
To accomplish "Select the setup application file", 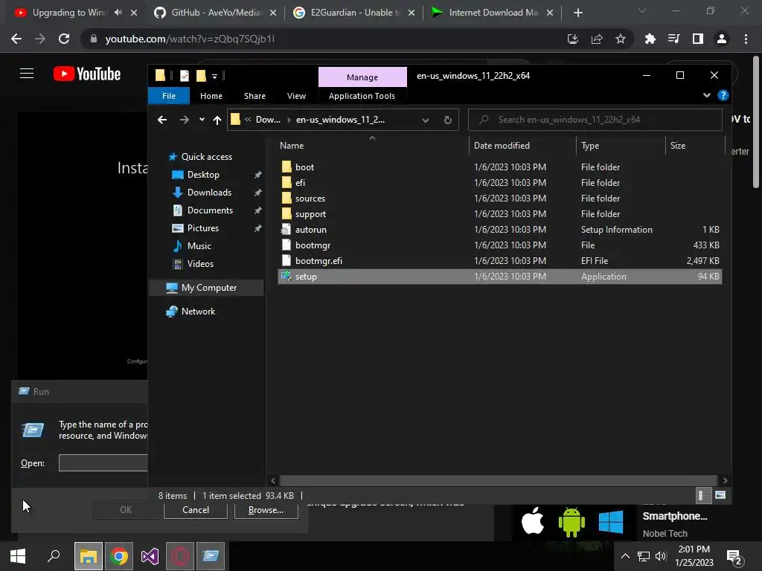I will pyautogui.click(x=499, y=277).
